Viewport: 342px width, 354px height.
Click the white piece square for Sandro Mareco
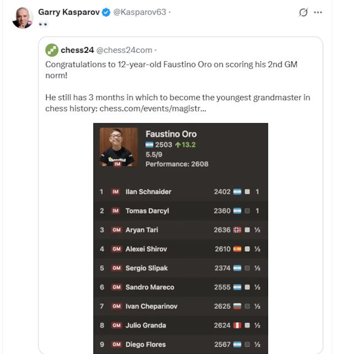[x=247, y=287]
